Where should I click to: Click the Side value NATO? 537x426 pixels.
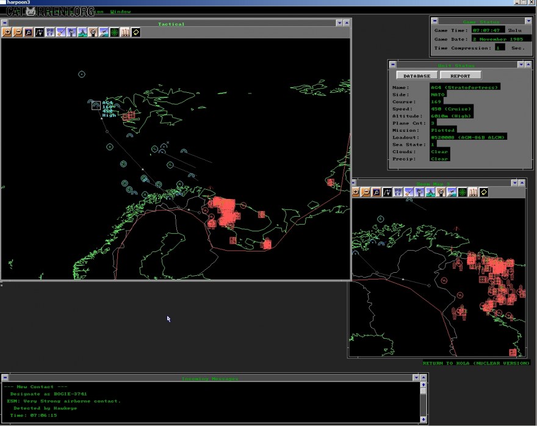(438, 95)
